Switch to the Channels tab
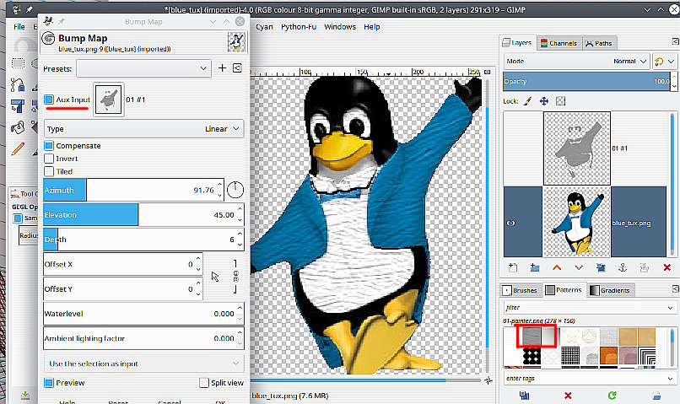 click(x=559, y=43)
